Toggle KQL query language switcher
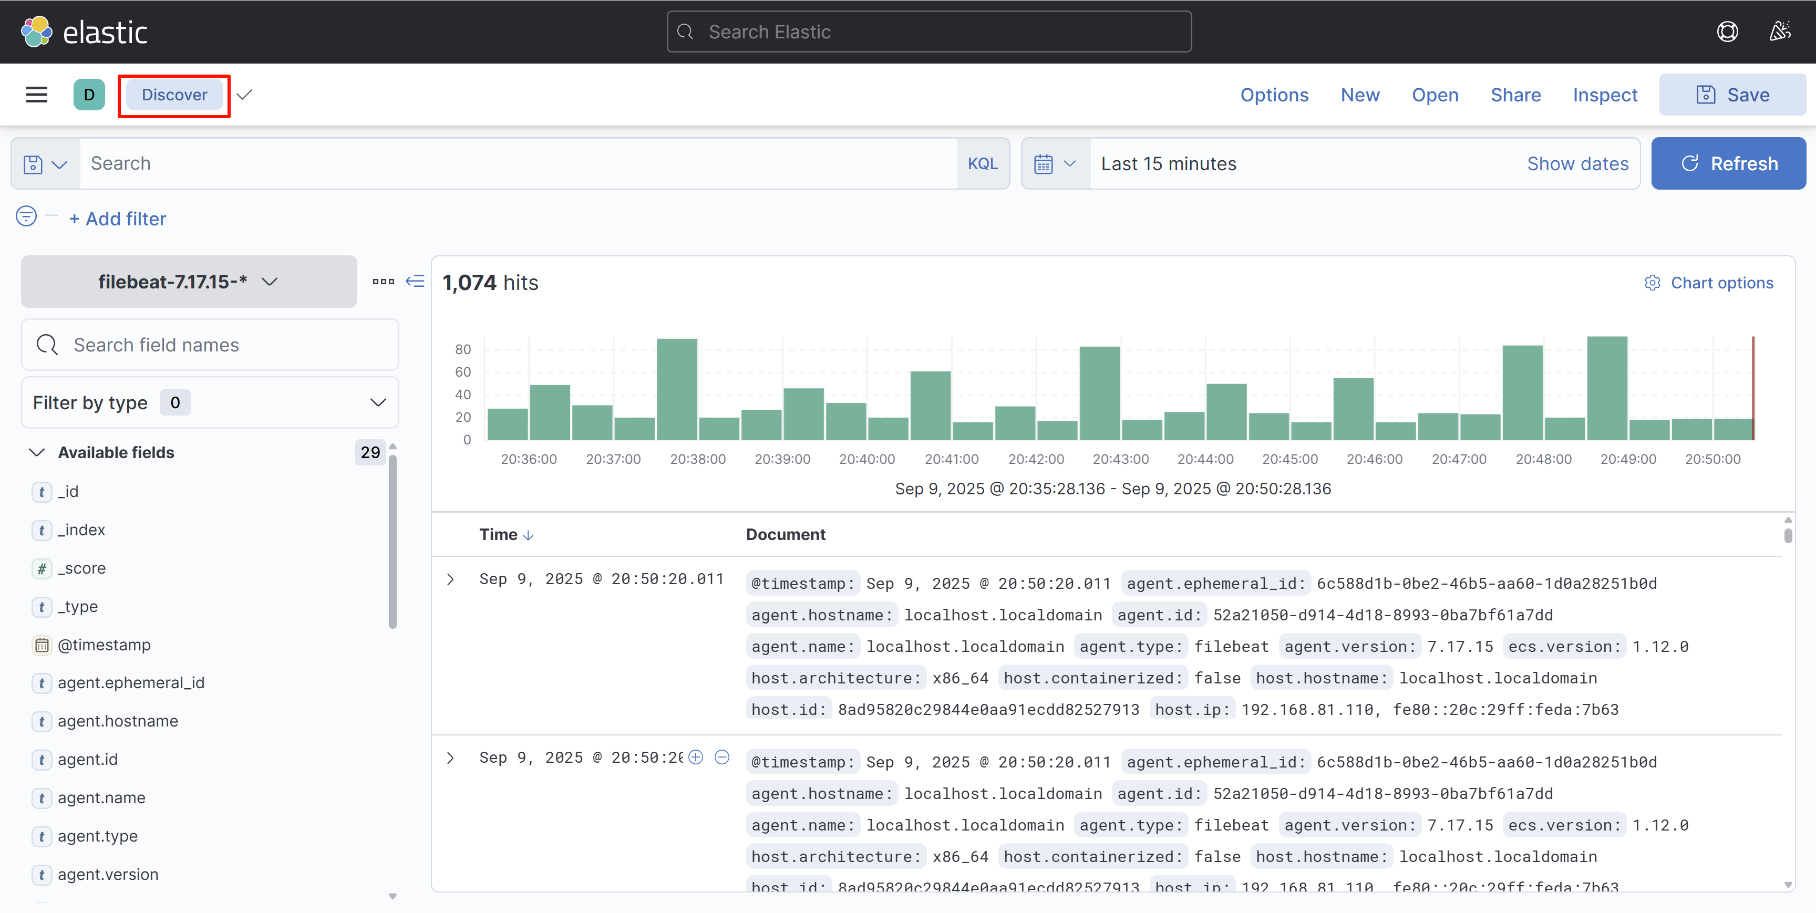Screen dimensions: 1816x913 point(982,163)
